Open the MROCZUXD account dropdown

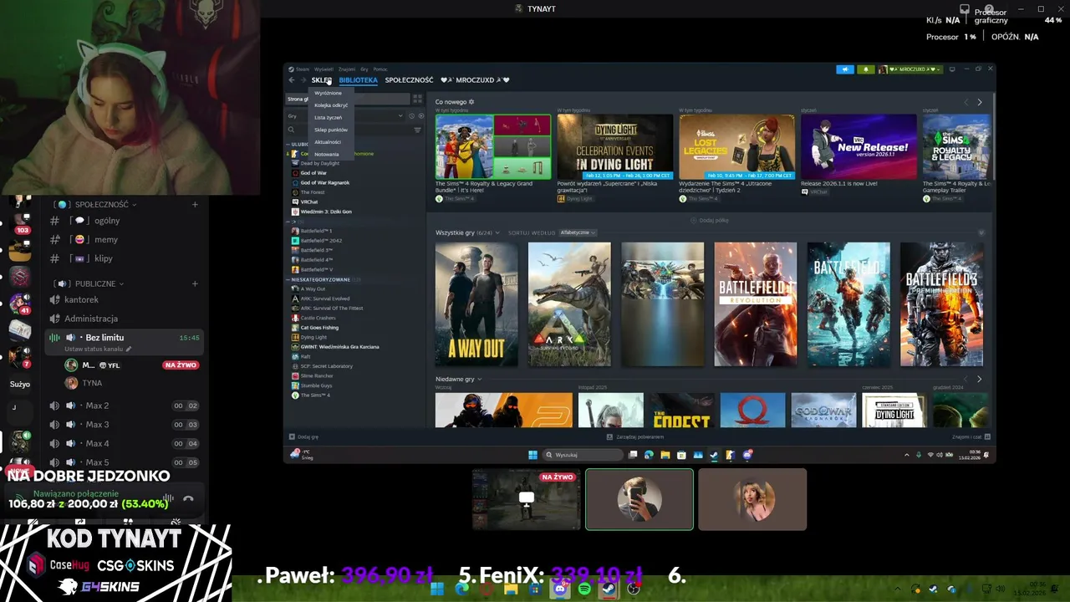coord(909,69)
